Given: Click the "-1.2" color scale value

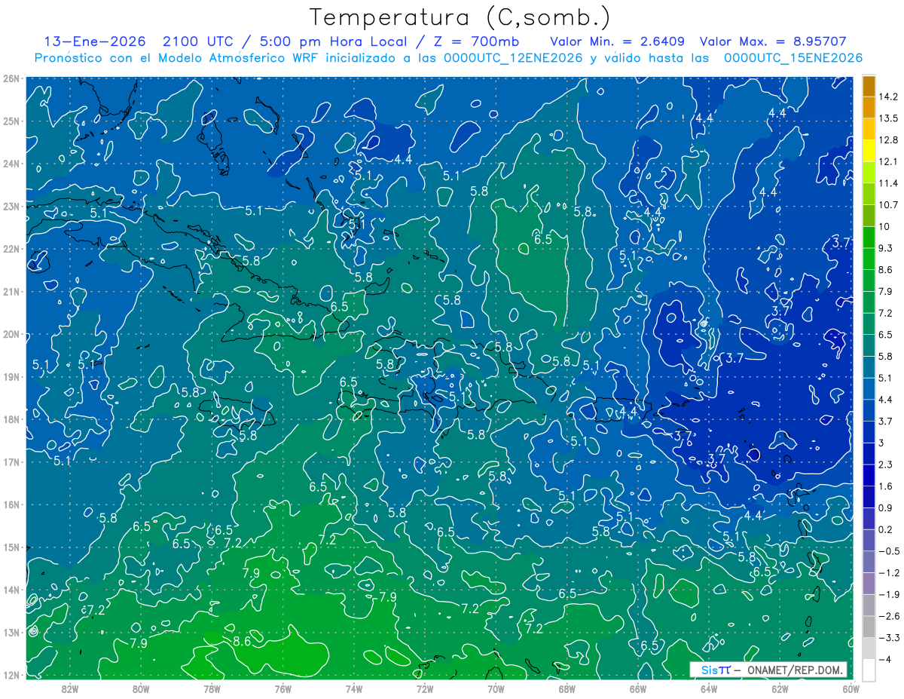Looking at the screenshot, I should pos(889,573).
